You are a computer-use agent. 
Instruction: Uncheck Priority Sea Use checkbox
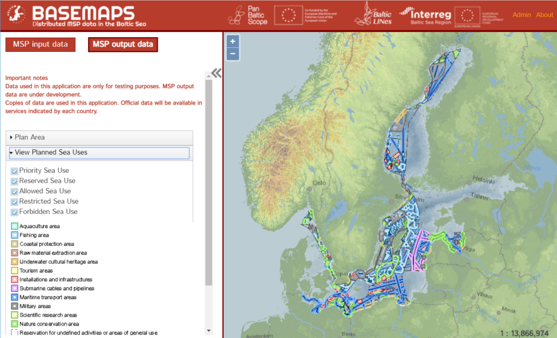tap(14, 171)
